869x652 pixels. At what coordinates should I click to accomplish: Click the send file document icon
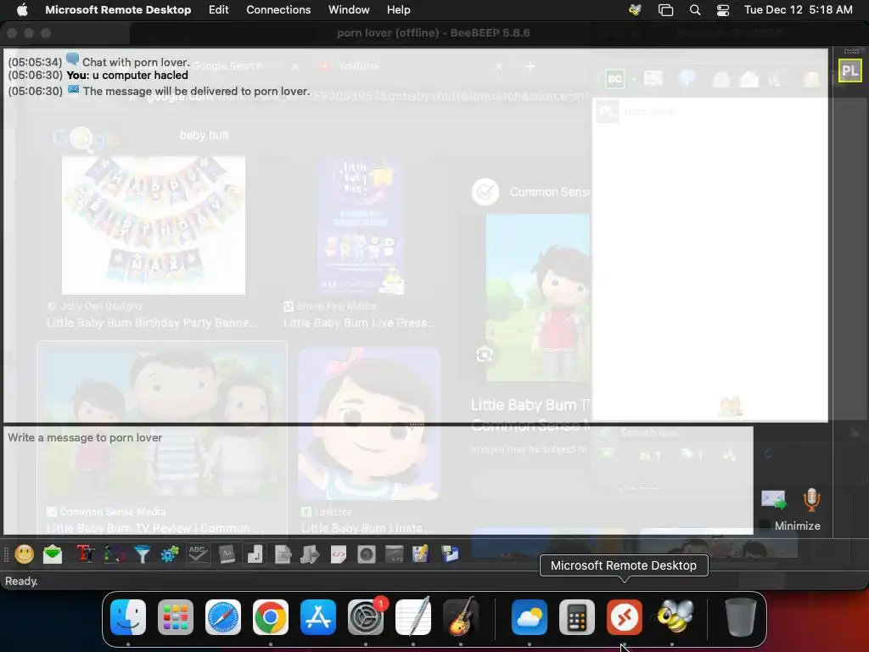[283, 554]
